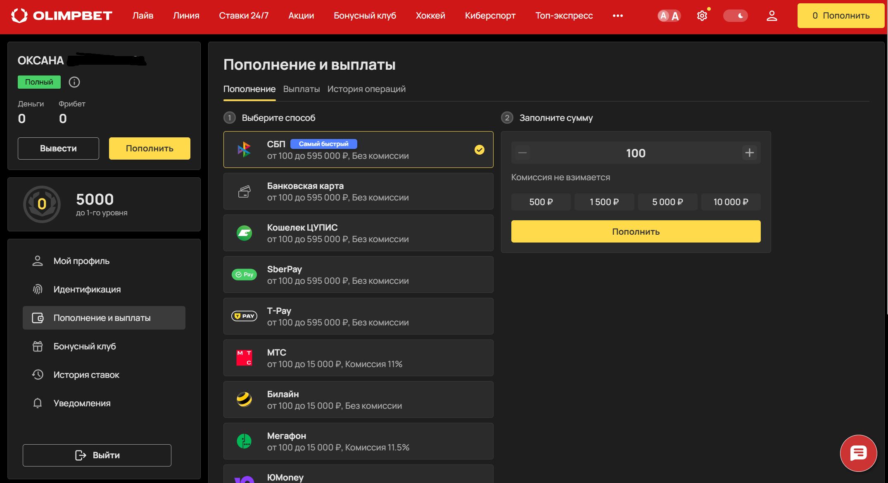This screenshot has width=888, height=483.
Task: Click the МТС red logo
Action: point(244,358)
